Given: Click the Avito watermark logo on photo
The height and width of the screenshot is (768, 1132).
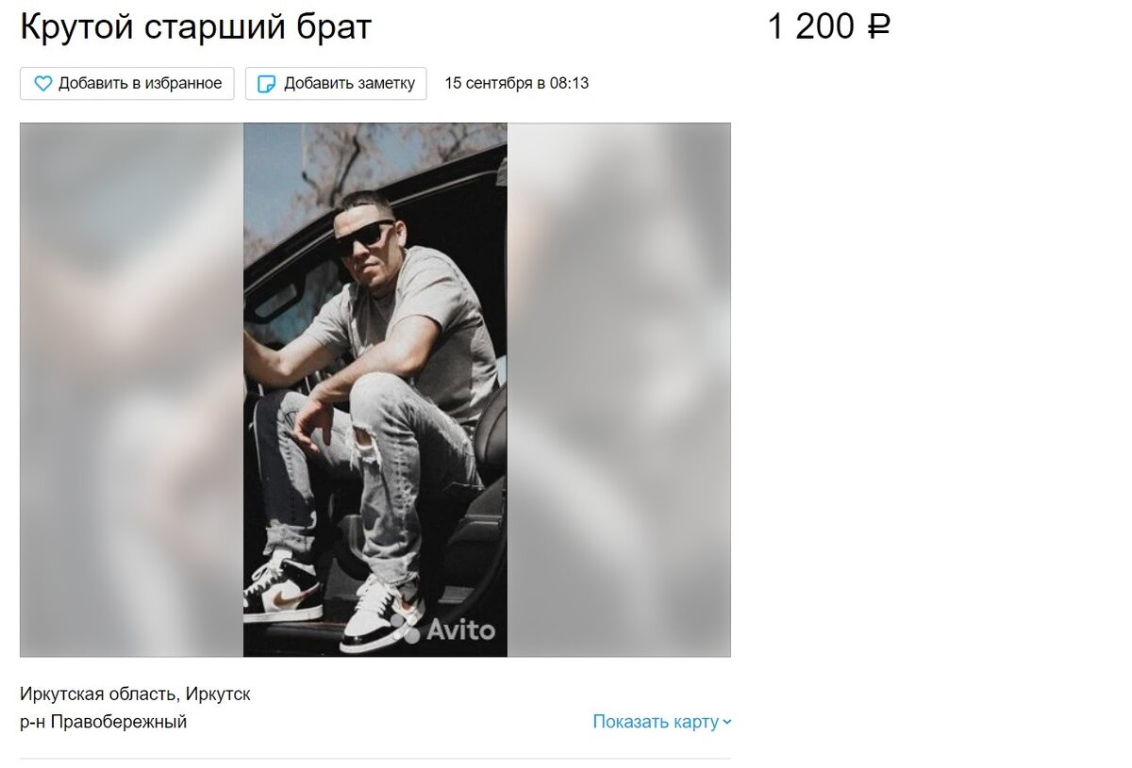Looking at the screenshot, I should [x=446, y=630].
